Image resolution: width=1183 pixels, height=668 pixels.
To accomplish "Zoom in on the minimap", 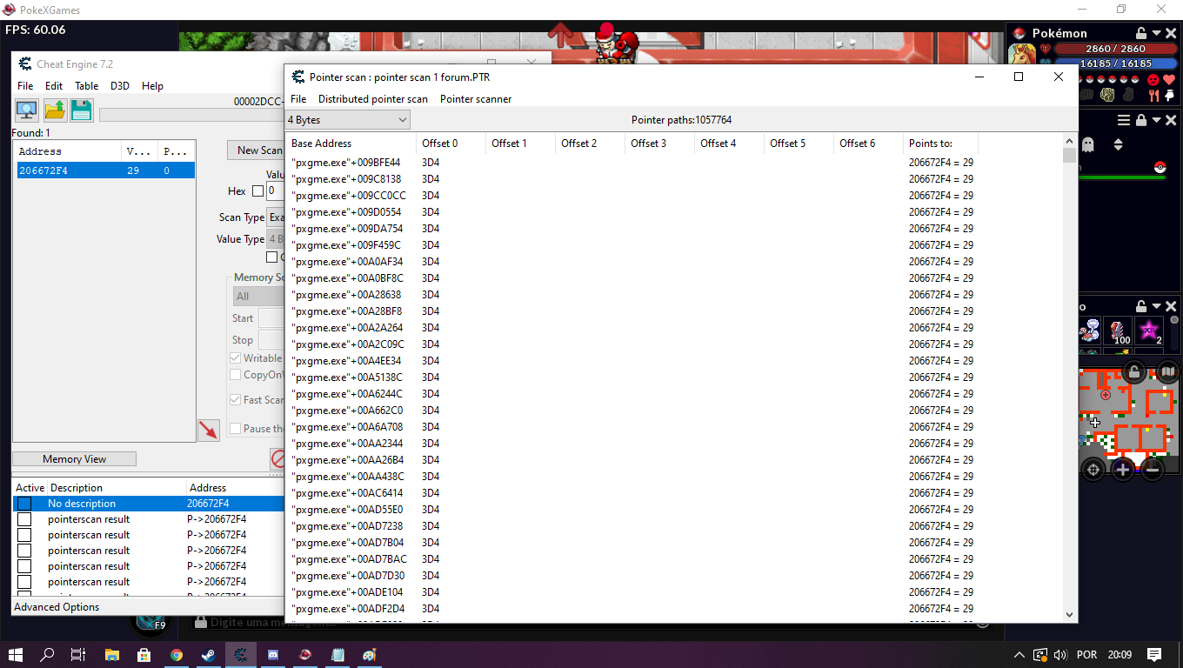I will 1122,470.
